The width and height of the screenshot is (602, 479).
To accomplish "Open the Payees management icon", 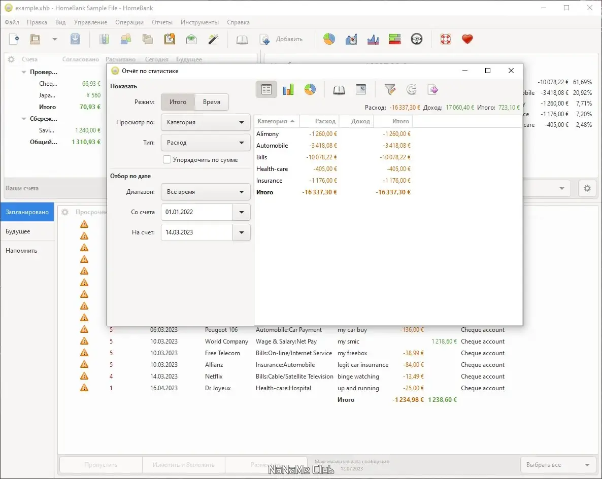I will (x=126, y=39).
